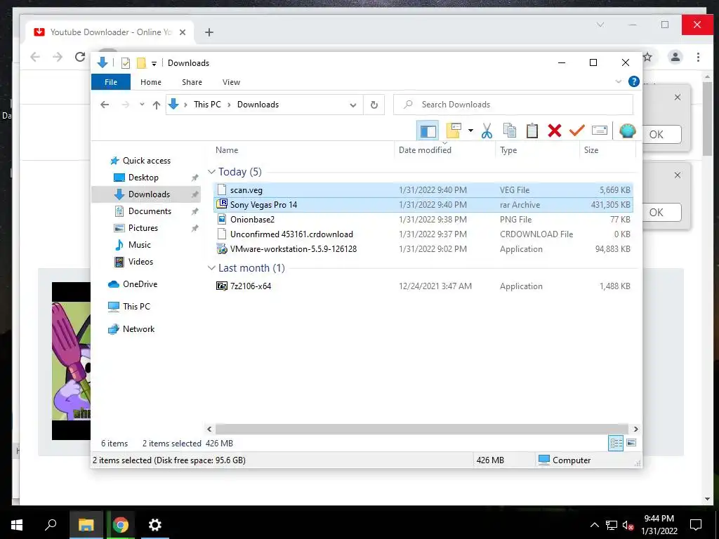719x539 pixels.
Task: Expand the ribbon with the chevron
Action: [x=618, y=81]
